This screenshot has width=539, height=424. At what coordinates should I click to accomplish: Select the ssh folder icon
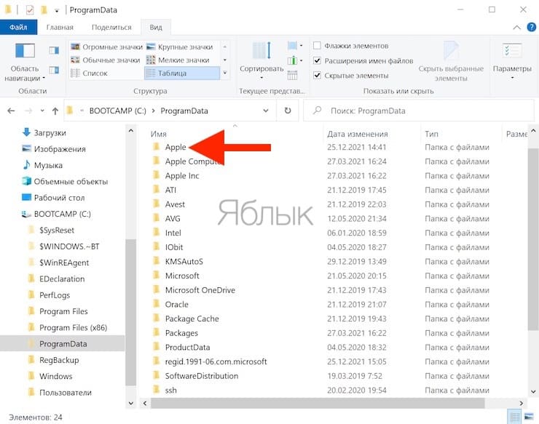(157, 390)
